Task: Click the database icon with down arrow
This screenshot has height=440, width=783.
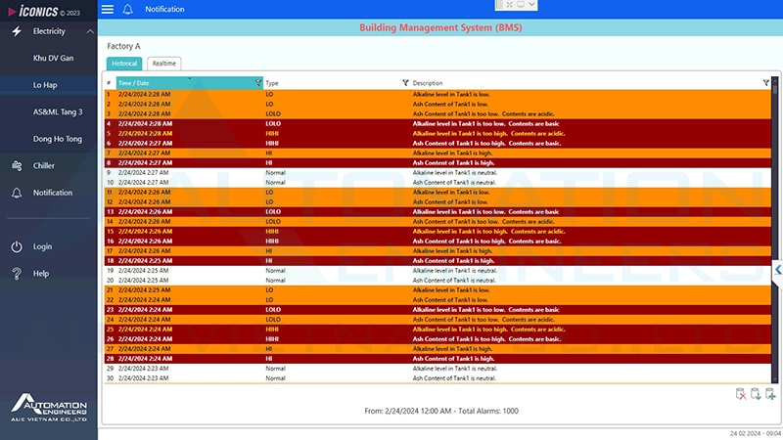Action: point(756,394)
